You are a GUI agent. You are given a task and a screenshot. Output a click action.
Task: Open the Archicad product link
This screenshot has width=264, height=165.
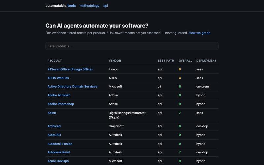coord(54,126)
